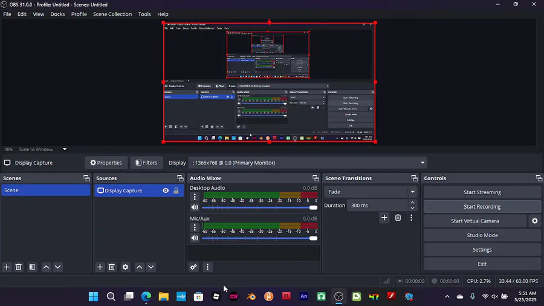Move source down arrow in Sources dock

click(151, 267)
